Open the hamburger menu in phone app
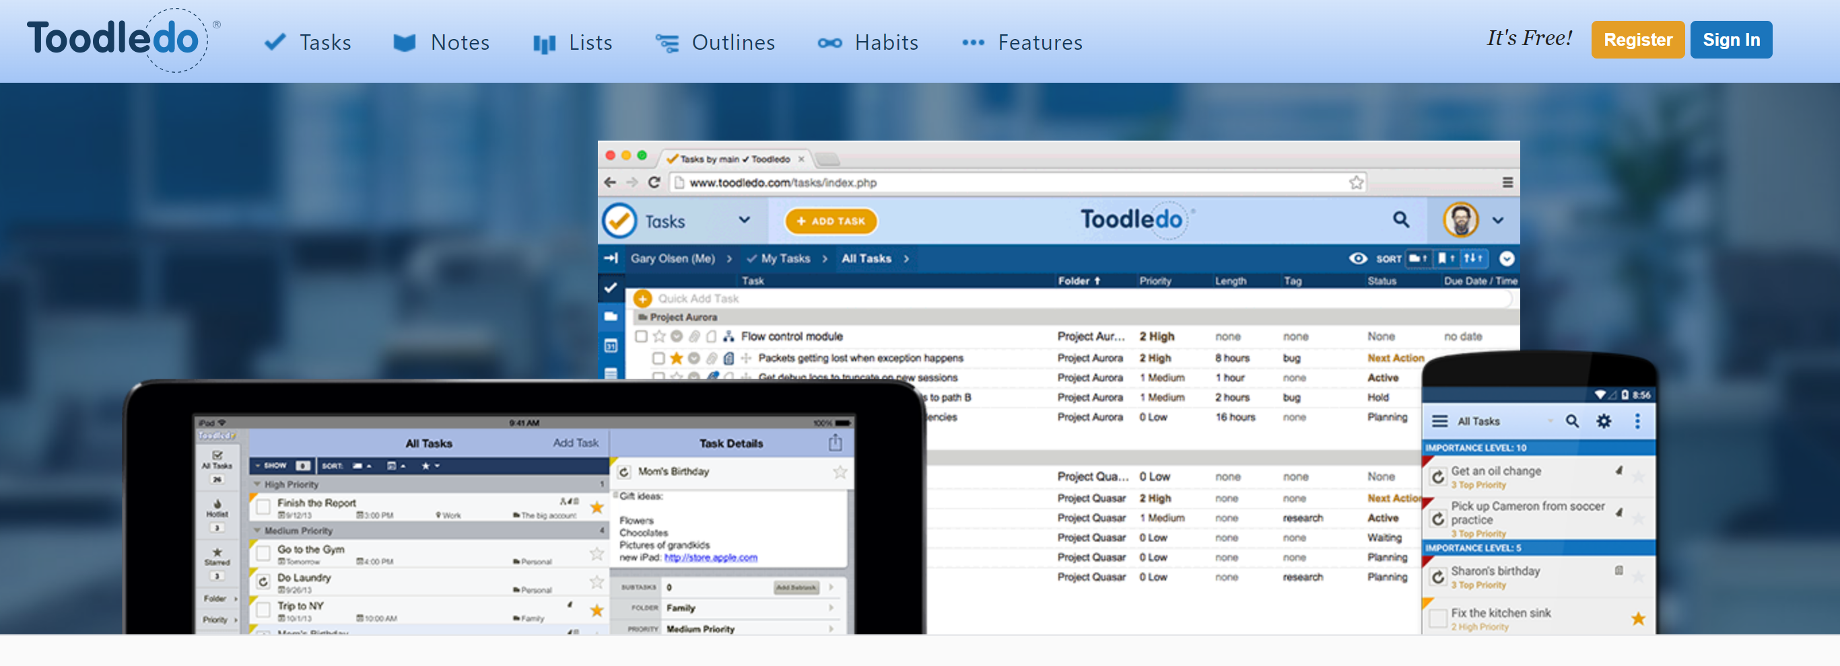This screenshot has height=666, width=1840. coord(1439,421)
